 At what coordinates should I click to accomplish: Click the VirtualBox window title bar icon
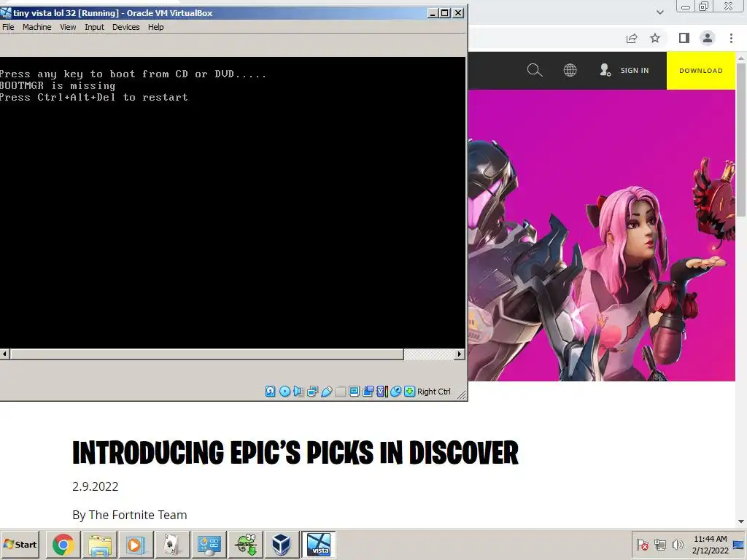click(6, 13)
